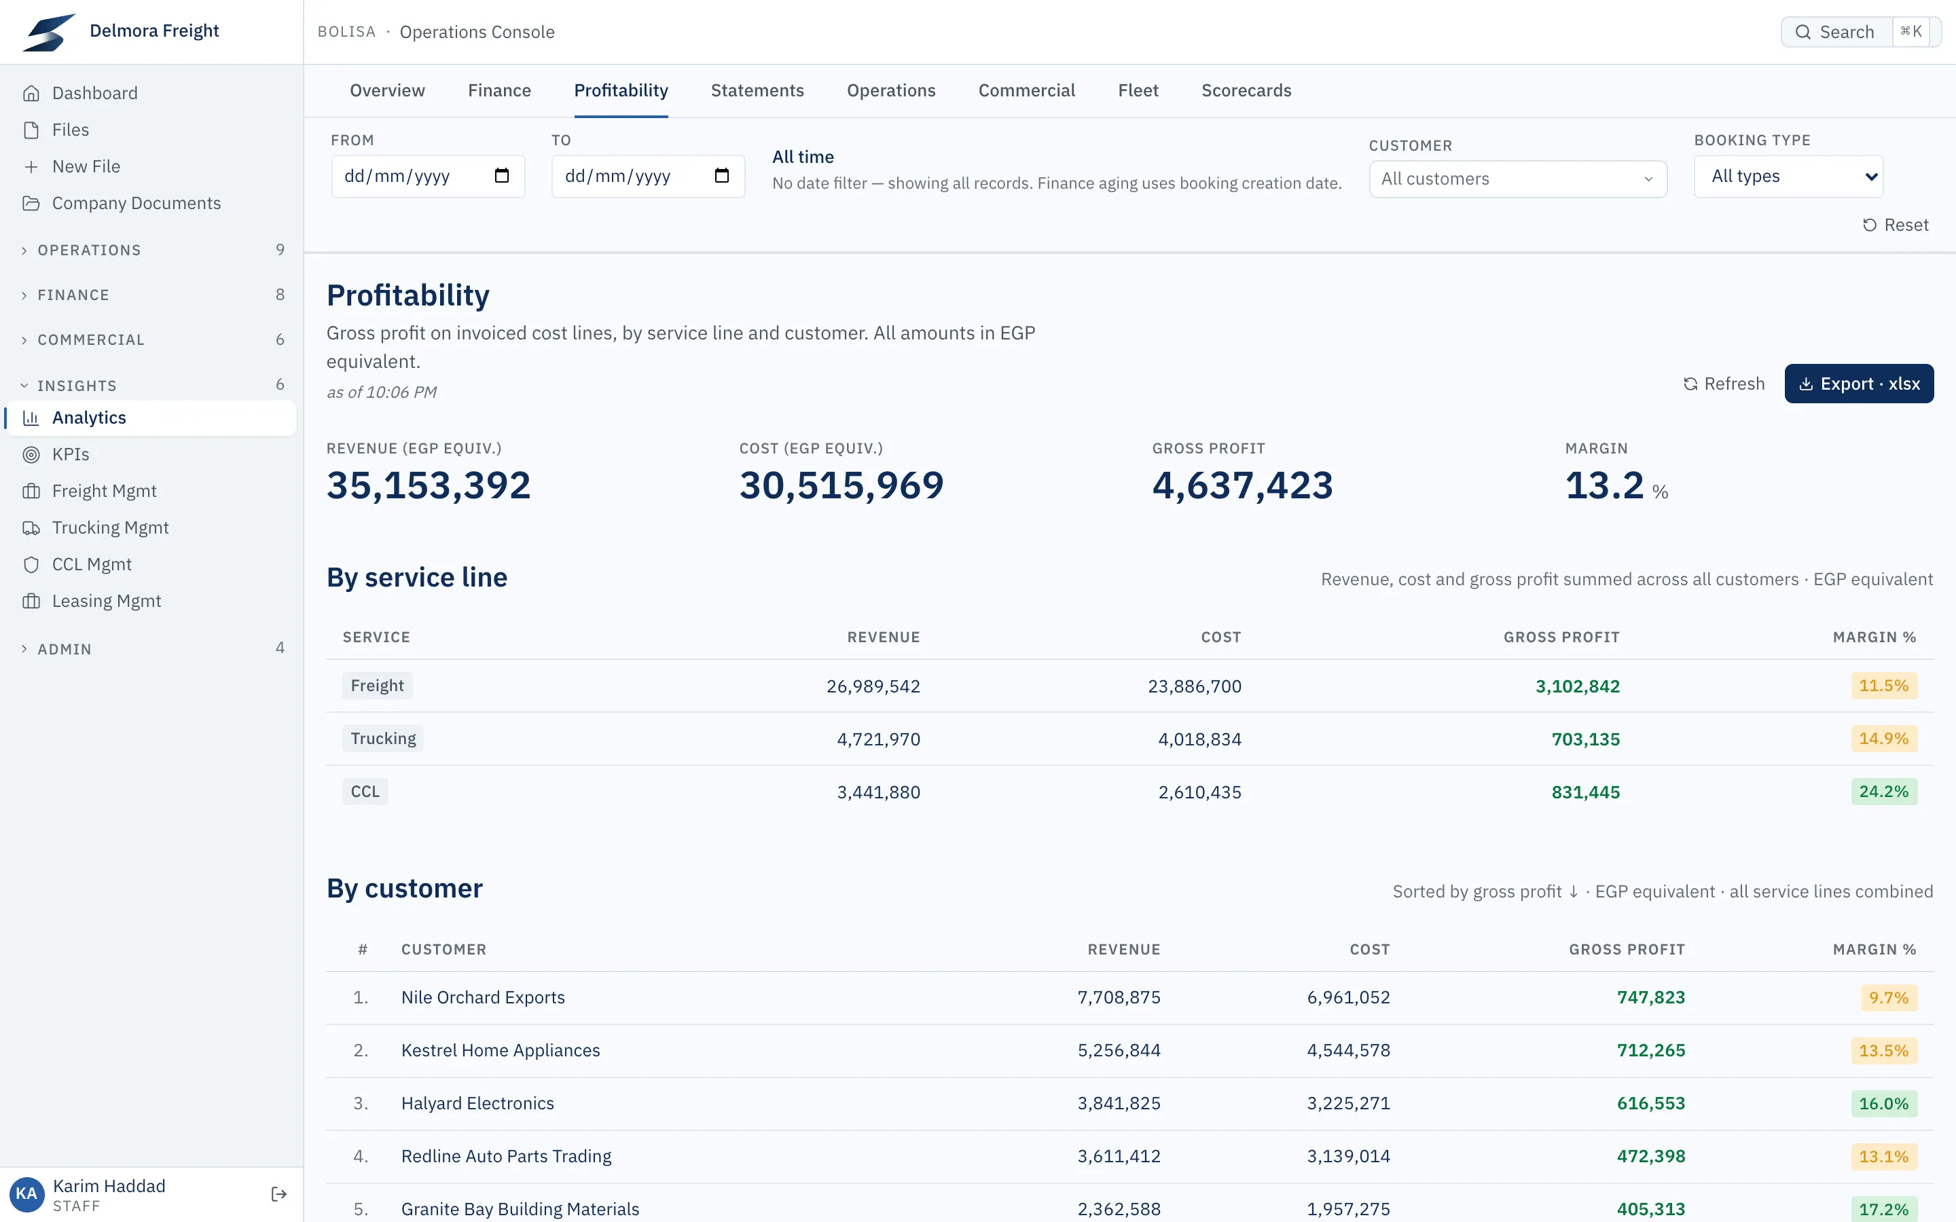Open Trucking Mgmt truck icon
This screenshot has width=1956, height=1222.
click(x=31, y=527)
